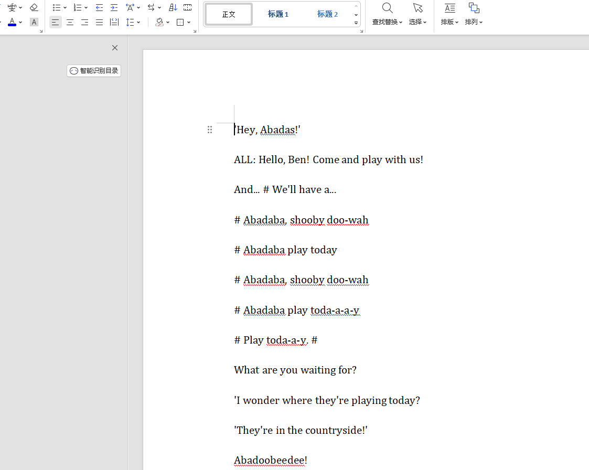Click the numbered list icon
This screenshot has width=589, height=470.
78,7
